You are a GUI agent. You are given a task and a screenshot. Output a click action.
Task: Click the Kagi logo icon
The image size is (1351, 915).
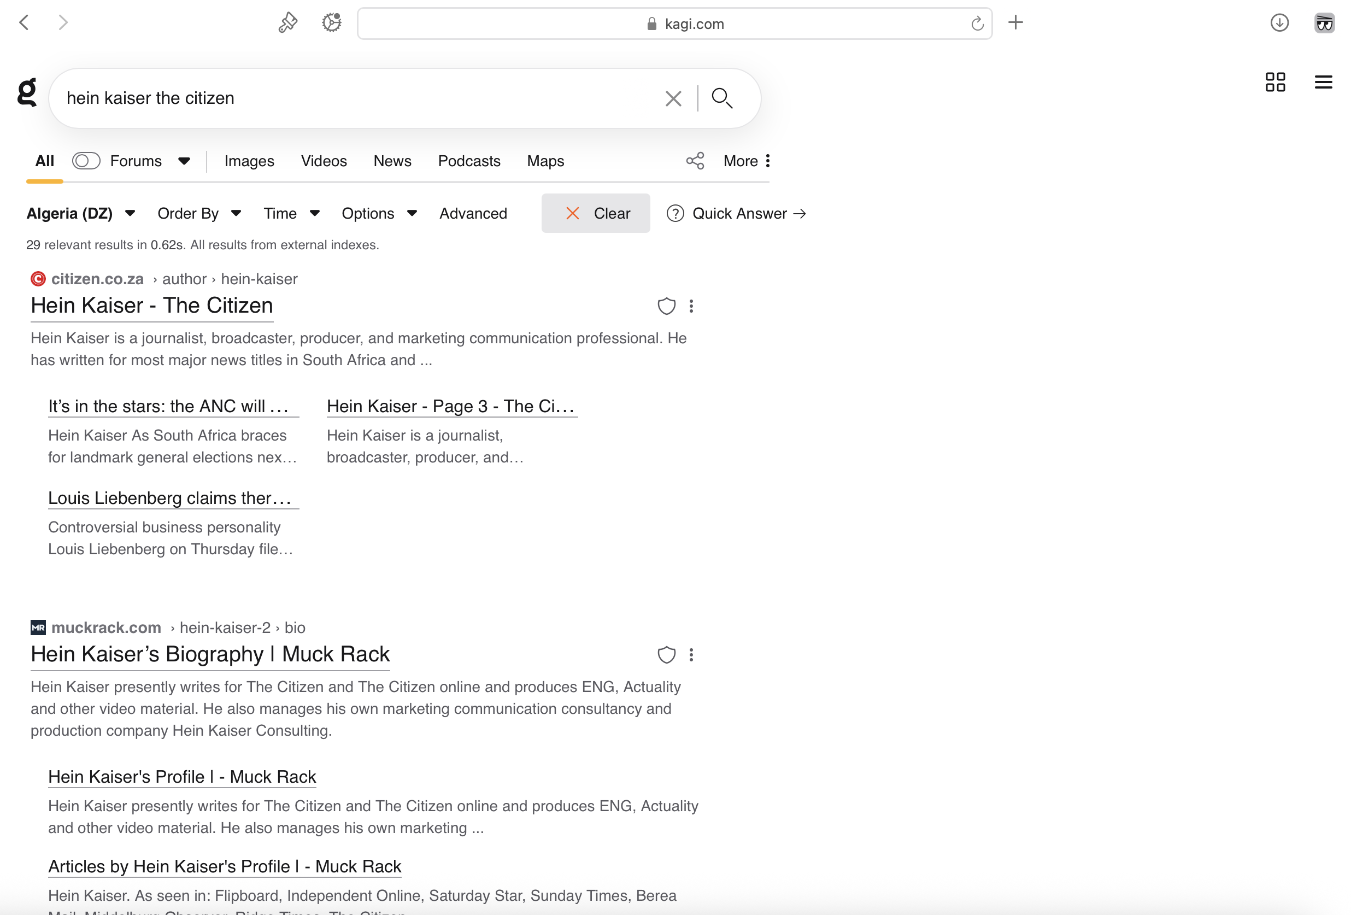pos(27,93)
